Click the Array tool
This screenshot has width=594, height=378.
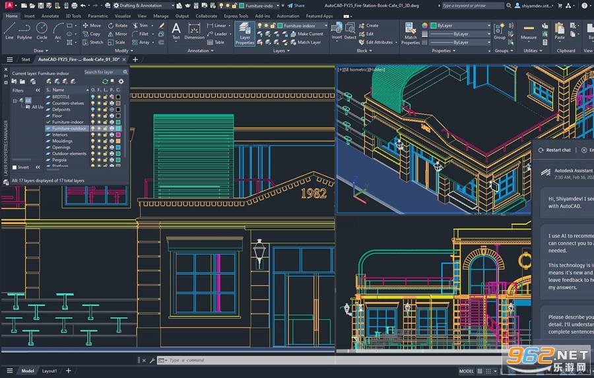click(141, 42)
